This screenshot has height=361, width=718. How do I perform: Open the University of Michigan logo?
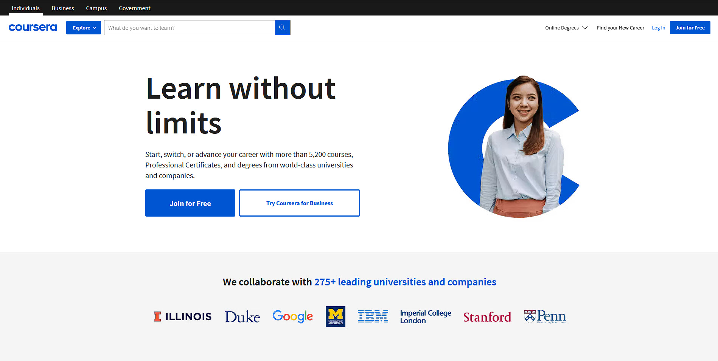[x=336, y=316]
